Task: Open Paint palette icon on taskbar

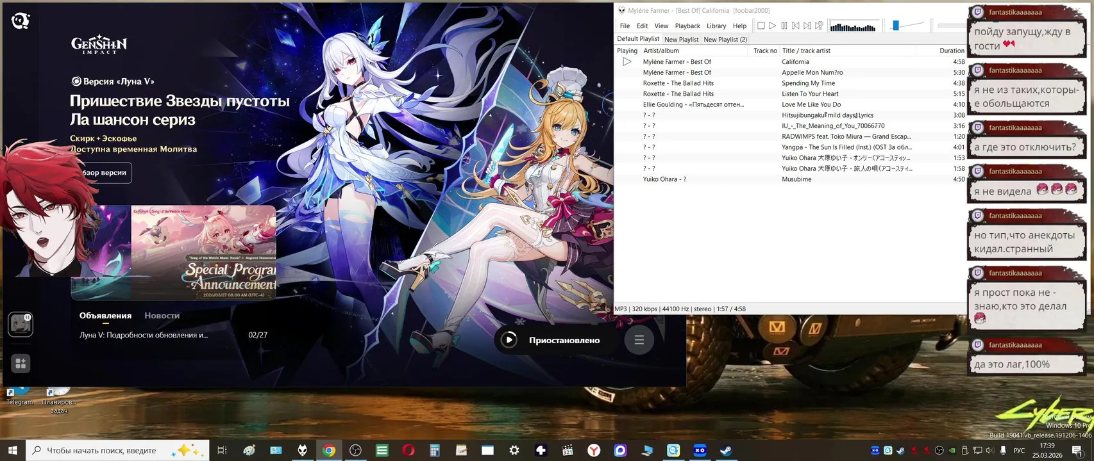Action: coord(249,450)
